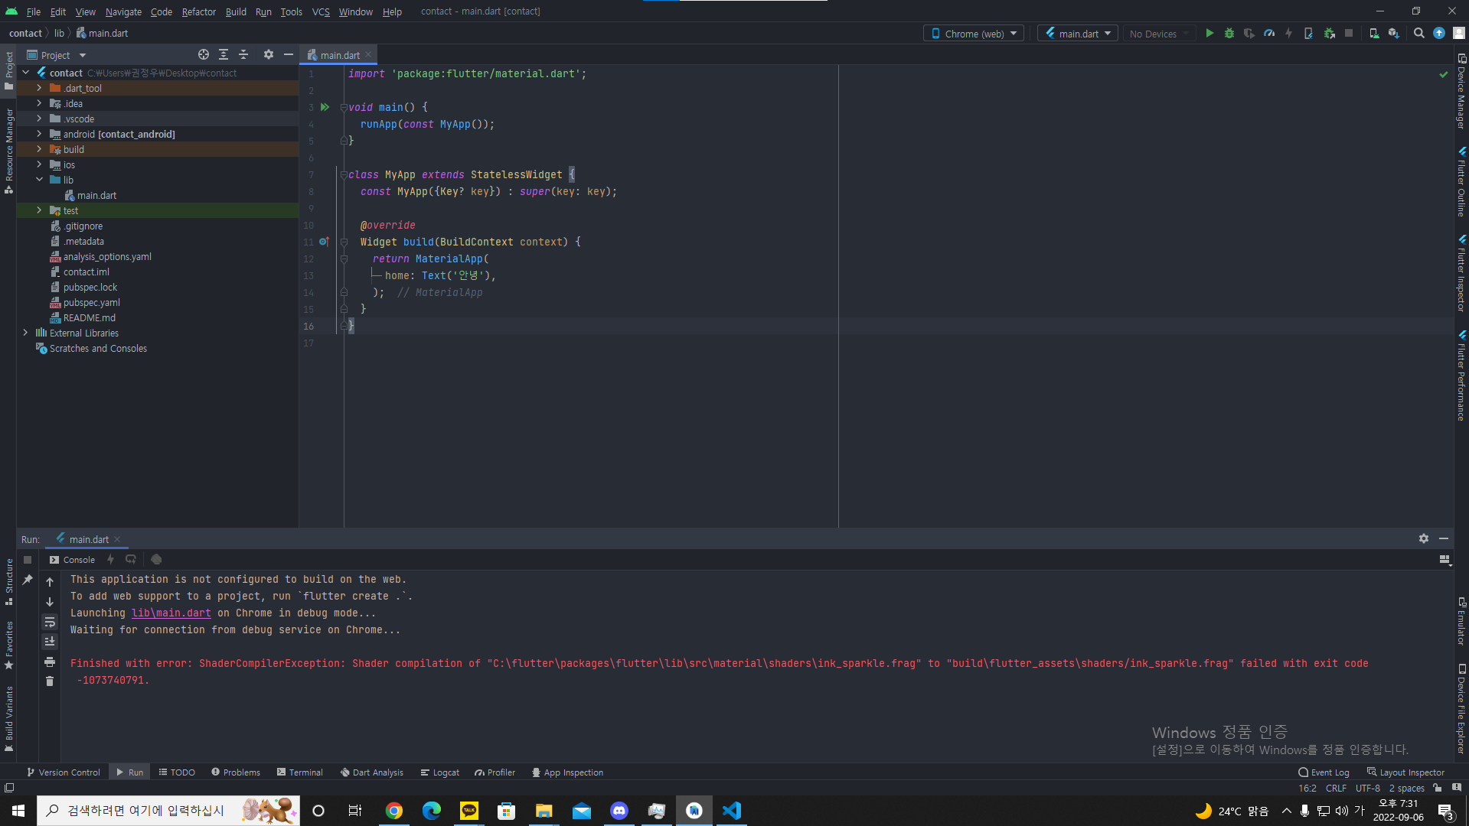Clear console with trash icon

pos(50,681)
